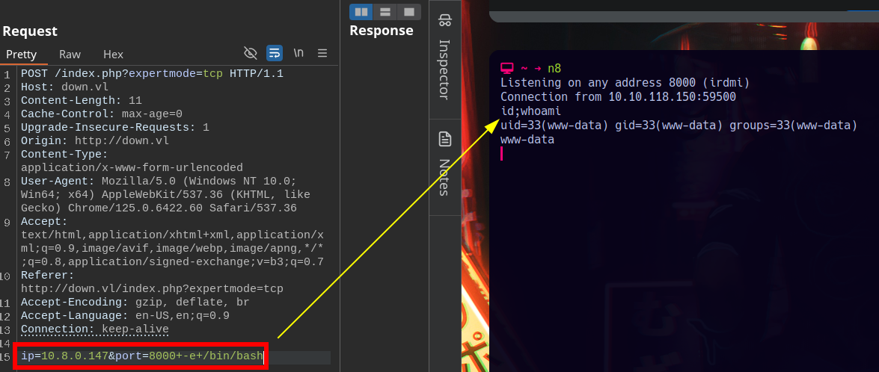Click the uid=33(www-data) output line
Image resolution: width=879 pixels, height=372 pixels.
pyautogui.click(x=679, y=125)
